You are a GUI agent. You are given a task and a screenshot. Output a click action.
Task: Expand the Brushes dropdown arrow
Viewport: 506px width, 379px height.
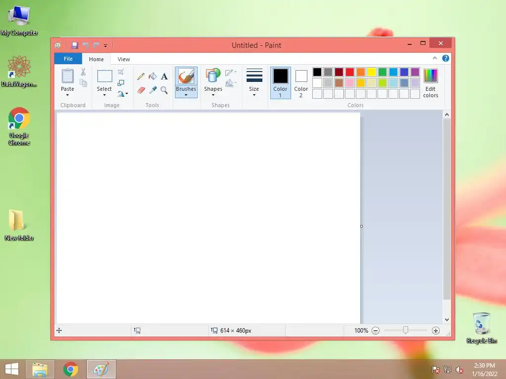point(186,95)
